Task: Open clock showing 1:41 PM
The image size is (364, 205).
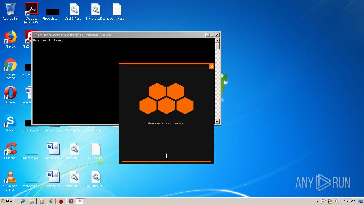Action: [349, 201]
